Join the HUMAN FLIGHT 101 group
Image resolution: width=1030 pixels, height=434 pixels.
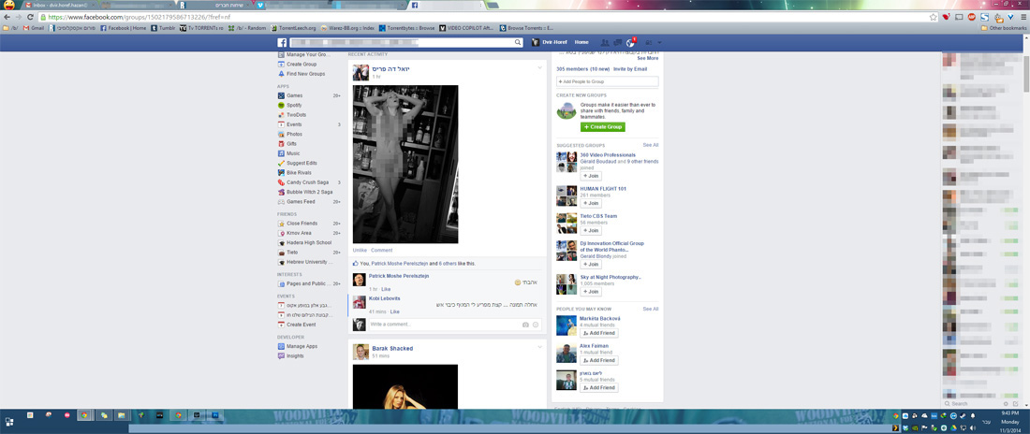click(590, 203)
